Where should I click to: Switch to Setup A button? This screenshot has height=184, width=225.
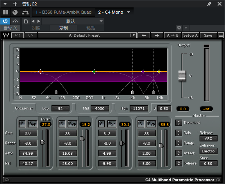click(190, 35)
